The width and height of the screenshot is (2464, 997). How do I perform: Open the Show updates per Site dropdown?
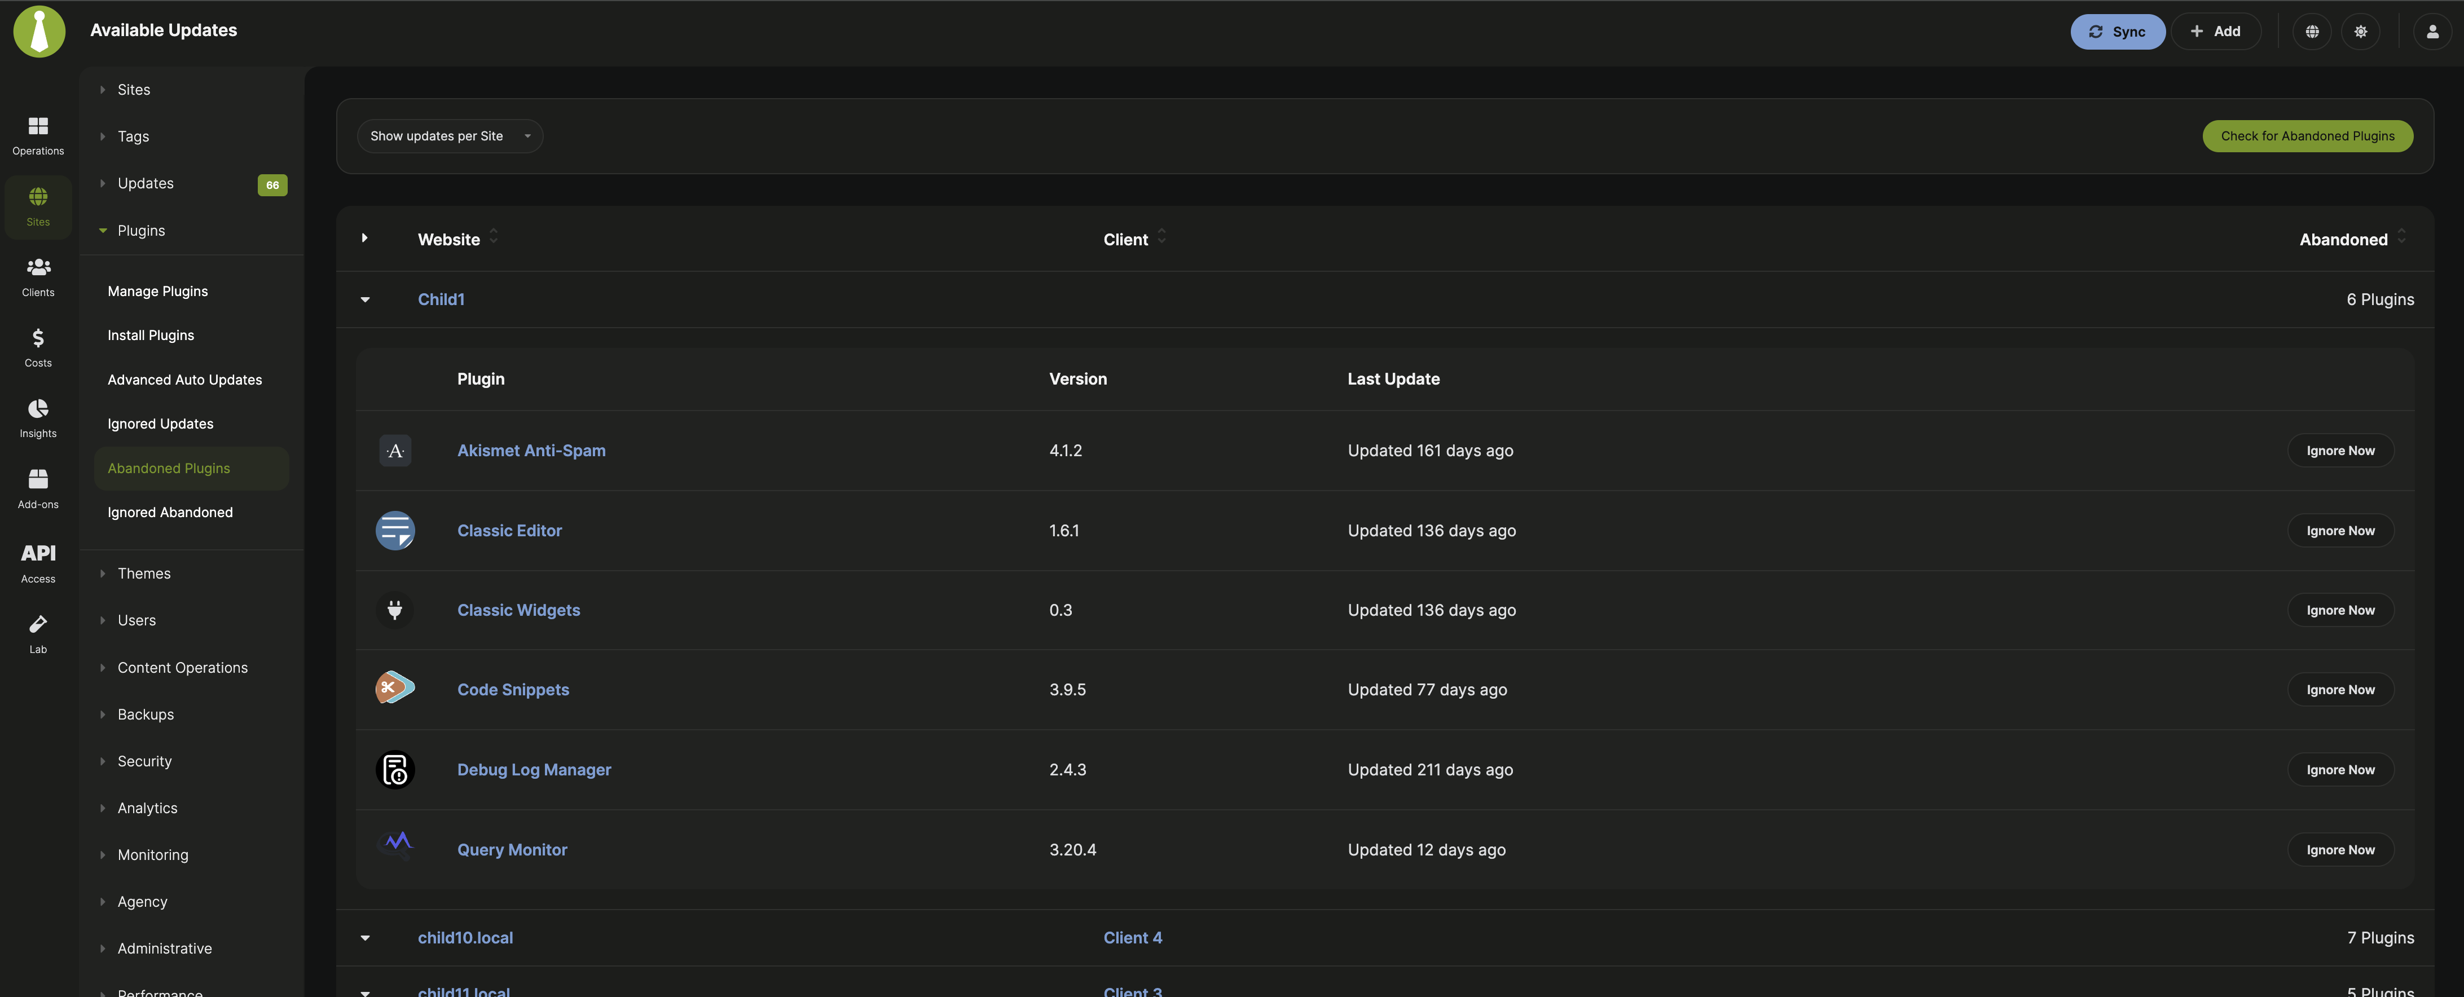point(450,136)
